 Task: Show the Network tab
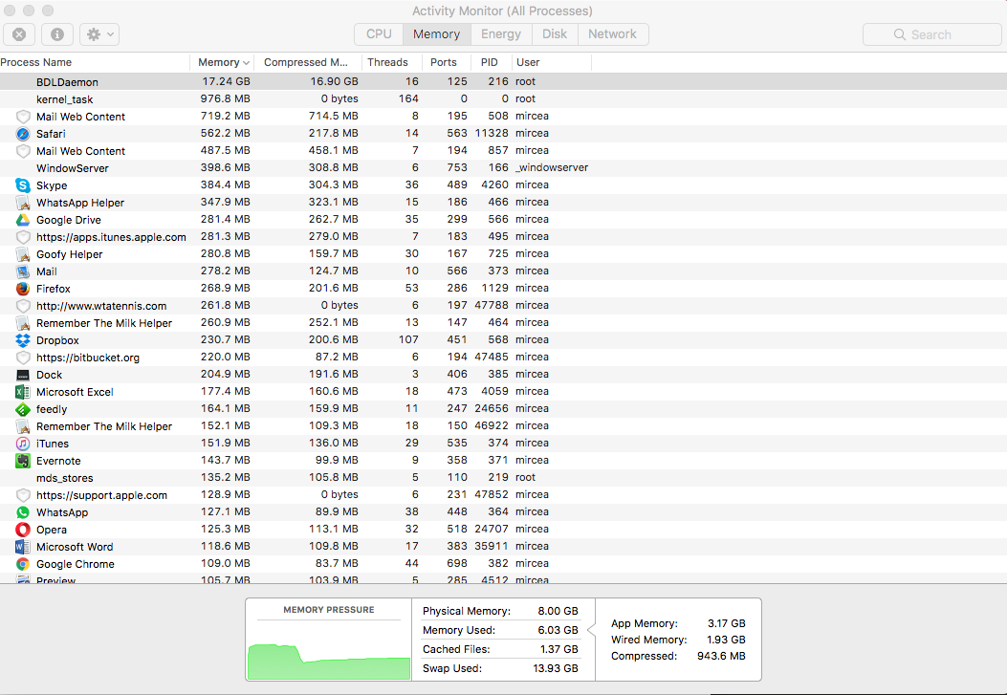pos(613,34)
